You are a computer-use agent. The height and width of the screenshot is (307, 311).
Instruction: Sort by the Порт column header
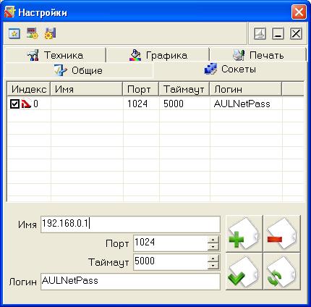tap(141, 89)
